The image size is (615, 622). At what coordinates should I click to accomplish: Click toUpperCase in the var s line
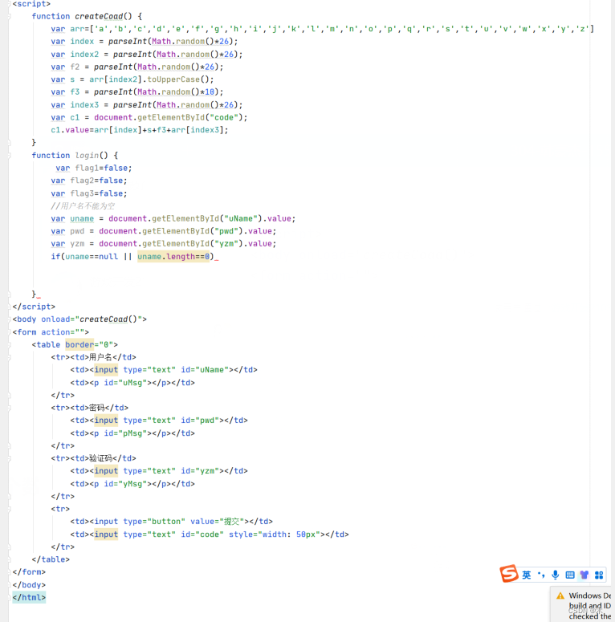point(173,79)
